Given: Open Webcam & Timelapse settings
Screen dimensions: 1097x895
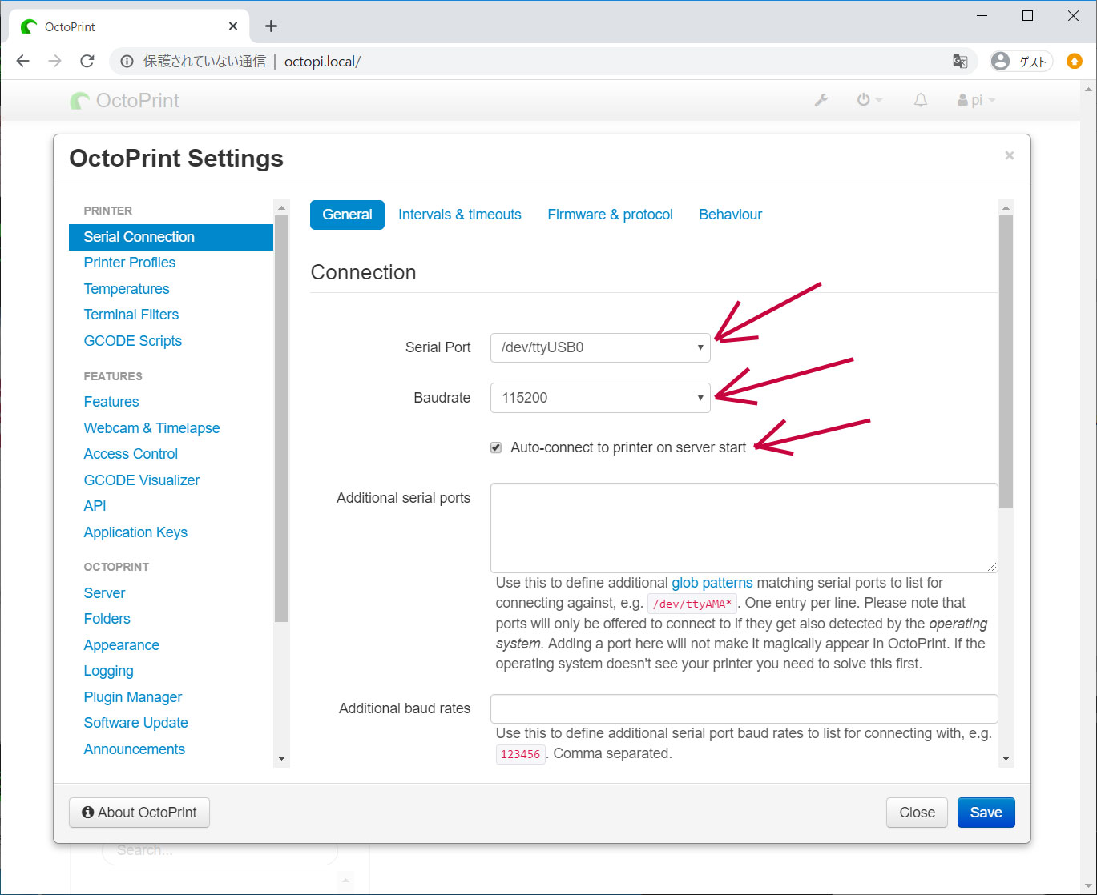Looking at the screenshot, I should point(151,428).
